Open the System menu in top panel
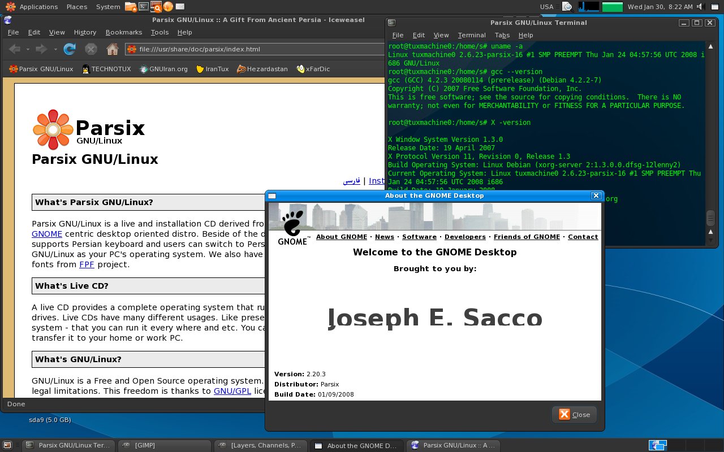724x452 pixels. (x=108, y=7)
